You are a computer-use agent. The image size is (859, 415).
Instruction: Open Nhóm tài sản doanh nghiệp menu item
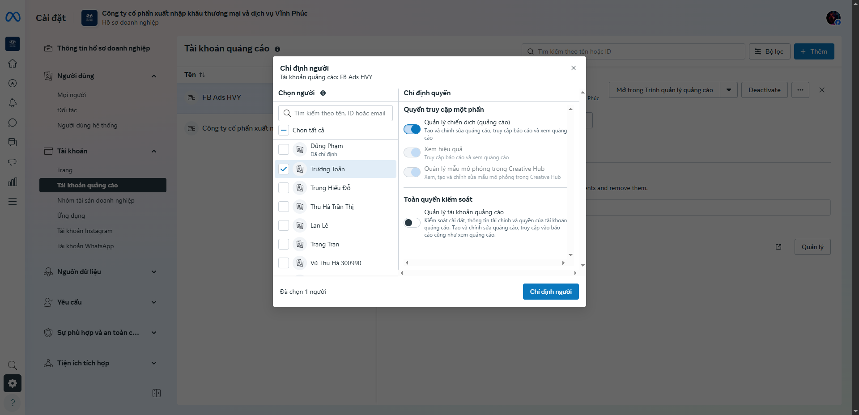pyautogui.click(x=96, y=200)
